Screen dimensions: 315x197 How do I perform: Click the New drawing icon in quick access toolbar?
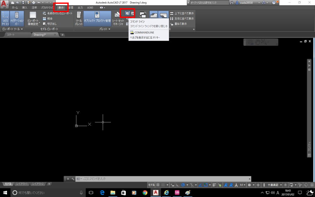coord(13,3)
